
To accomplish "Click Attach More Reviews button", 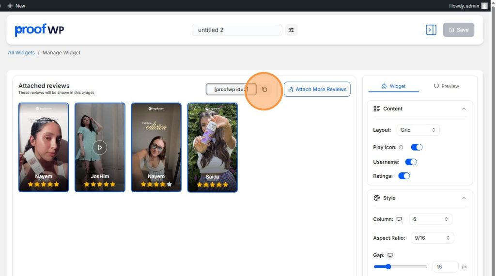I will (317, 89).
